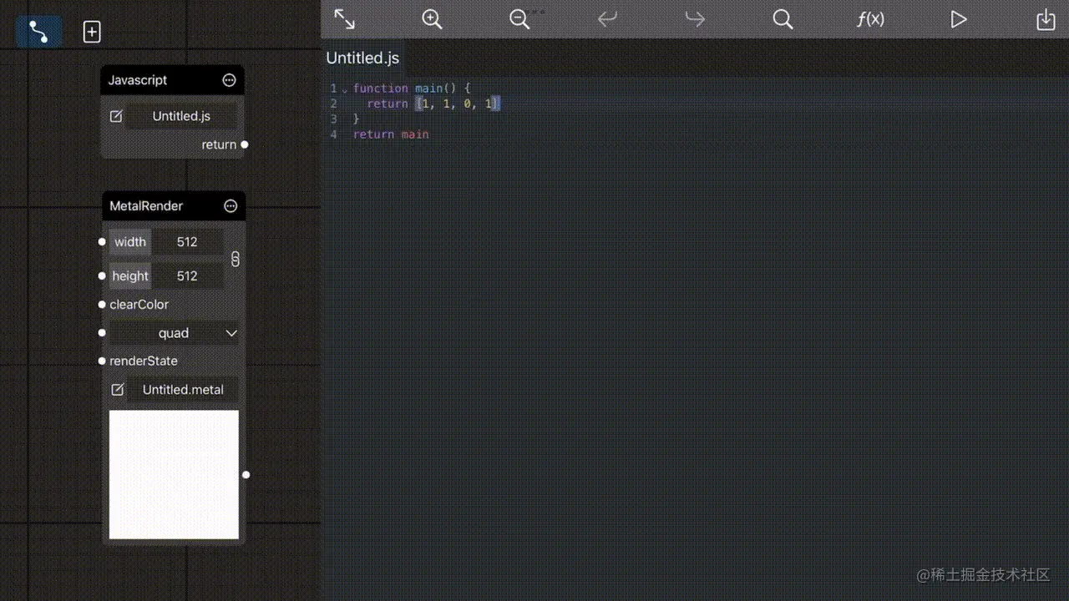Open the Javascript node options menu
1069x601 pixels.
[229, 79]
